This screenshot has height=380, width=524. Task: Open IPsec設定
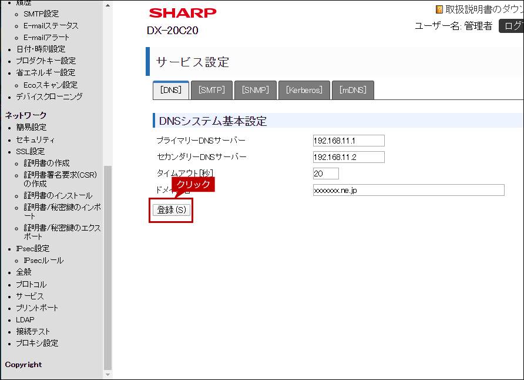coord(33,248)
